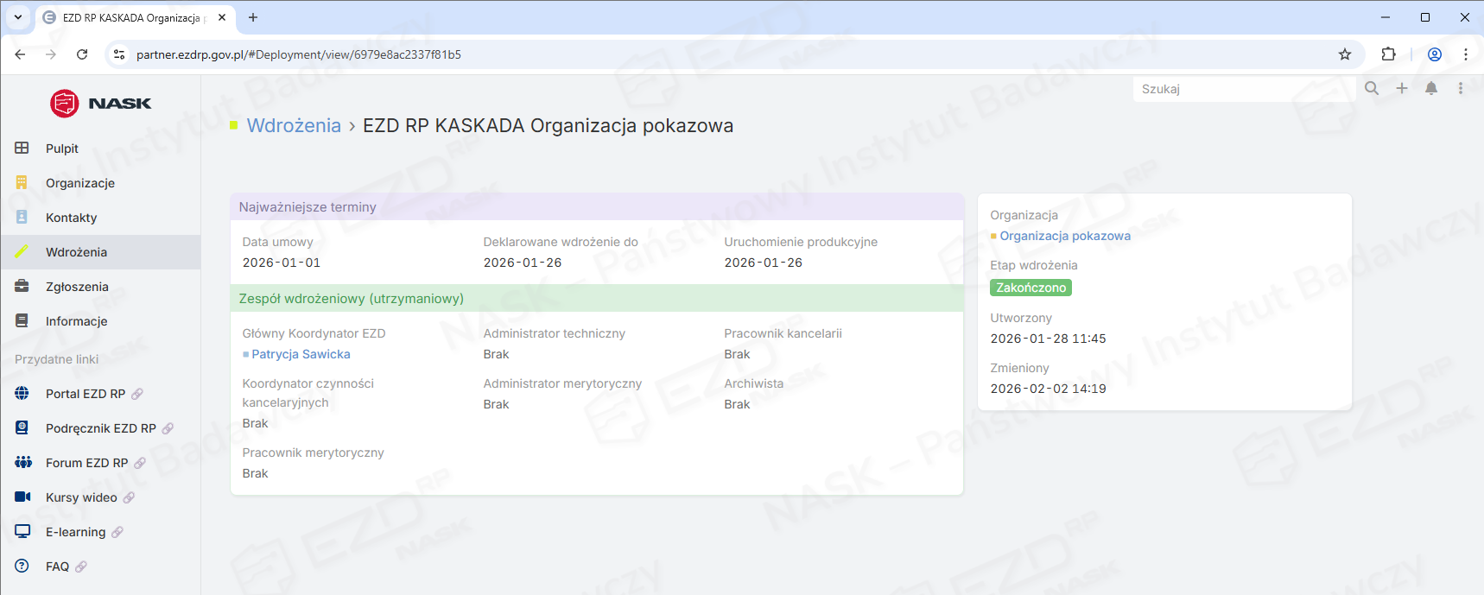Click the Portal EZD RP globe icon
Image resolution: width=1484 pixels, height=595 pixels.
[x=22, y=394]
